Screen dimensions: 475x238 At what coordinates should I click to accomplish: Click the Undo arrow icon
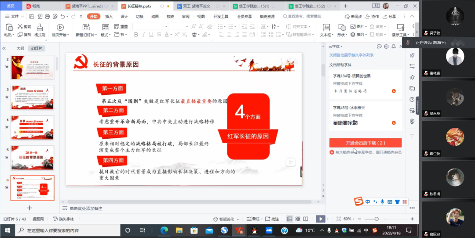tap(63, 16)
